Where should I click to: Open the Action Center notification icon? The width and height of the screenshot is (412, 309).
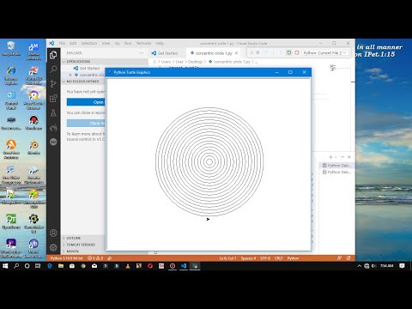[x=402, y=266]
